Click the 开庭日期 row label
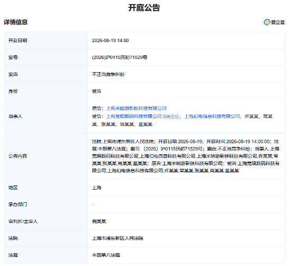 point(18,41)
